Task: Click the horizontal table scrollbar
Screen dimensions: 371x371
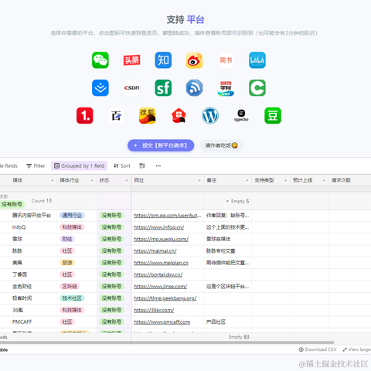Action: pyautogui.click(x=167, y=342)
